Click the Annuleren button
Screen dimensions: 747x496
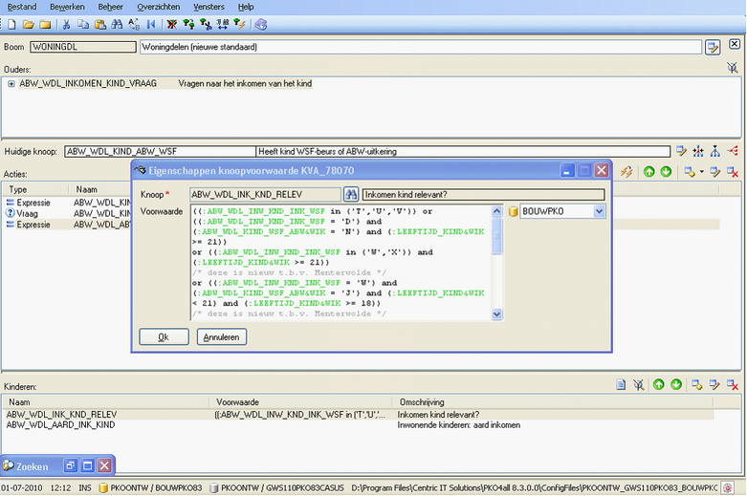pos(222,337)
